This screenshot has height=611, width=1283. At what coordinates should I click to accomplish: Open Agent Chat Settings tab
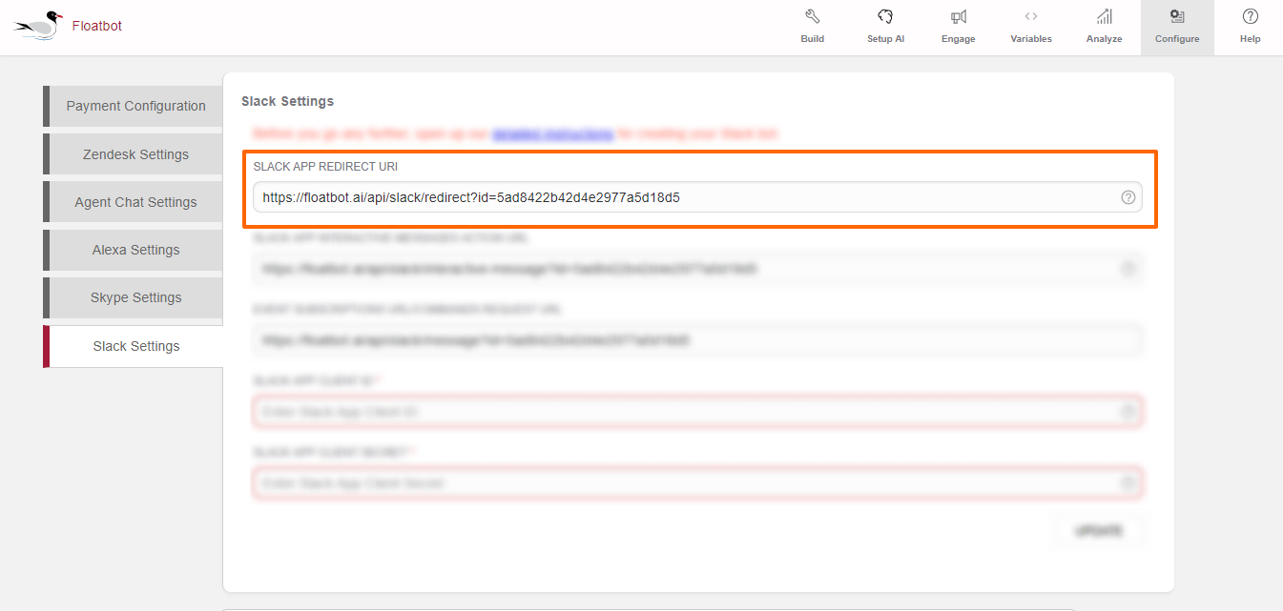click(x=135, y=202)
